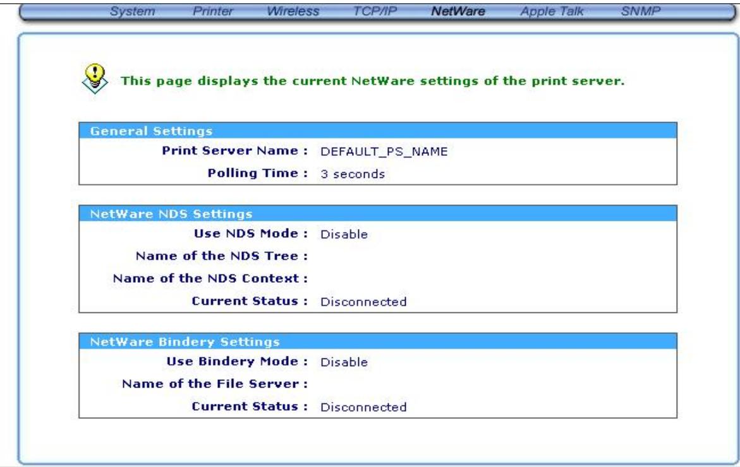This screenshot has height=467, width=740.
Task: Click the 3 seconds polling value
Action: [353, 174]
